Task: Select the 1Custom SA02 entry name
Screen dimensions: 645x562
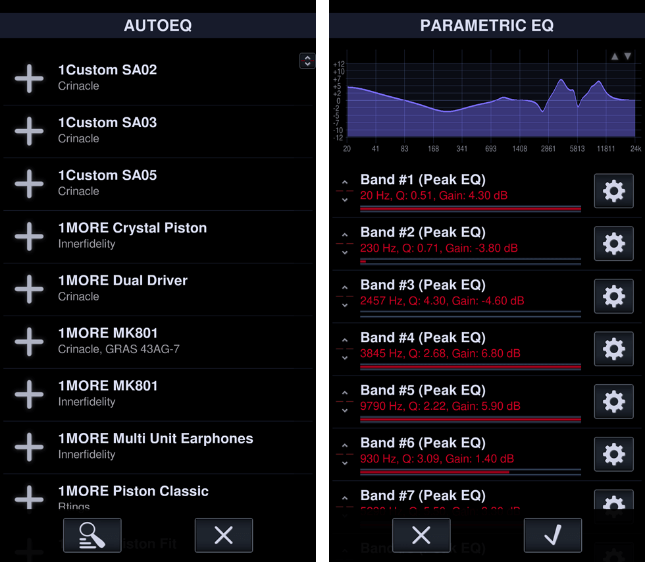Action: [107, 70]
